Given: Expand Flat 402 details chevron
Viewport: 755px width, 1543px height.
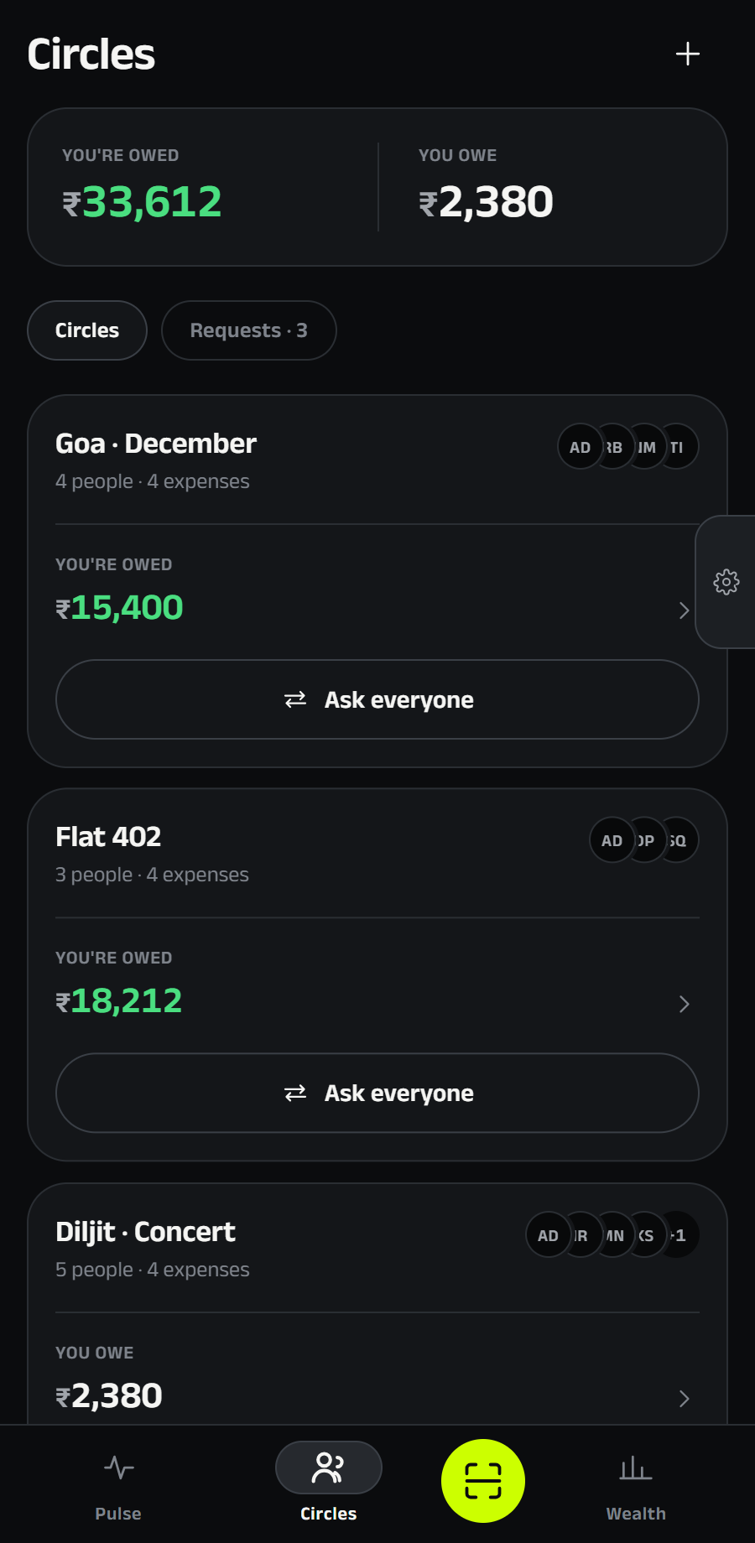Looking at the screenshot, I should point(685,1004).
